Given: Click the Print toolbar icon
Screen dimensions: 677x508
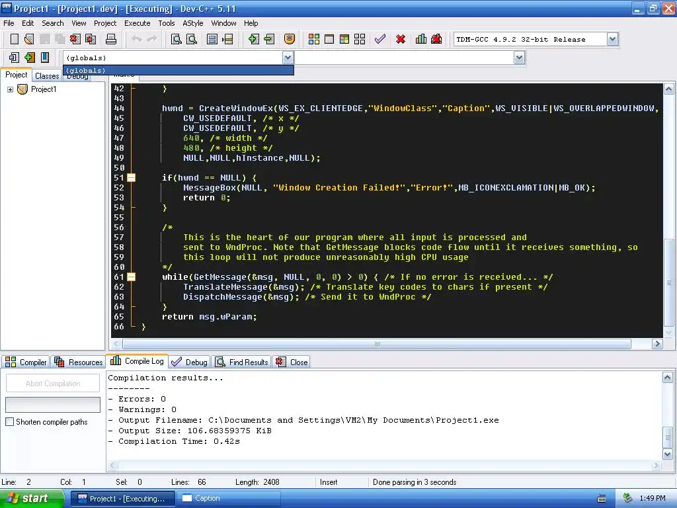Looking at the screenshot, I should point(111,39).
